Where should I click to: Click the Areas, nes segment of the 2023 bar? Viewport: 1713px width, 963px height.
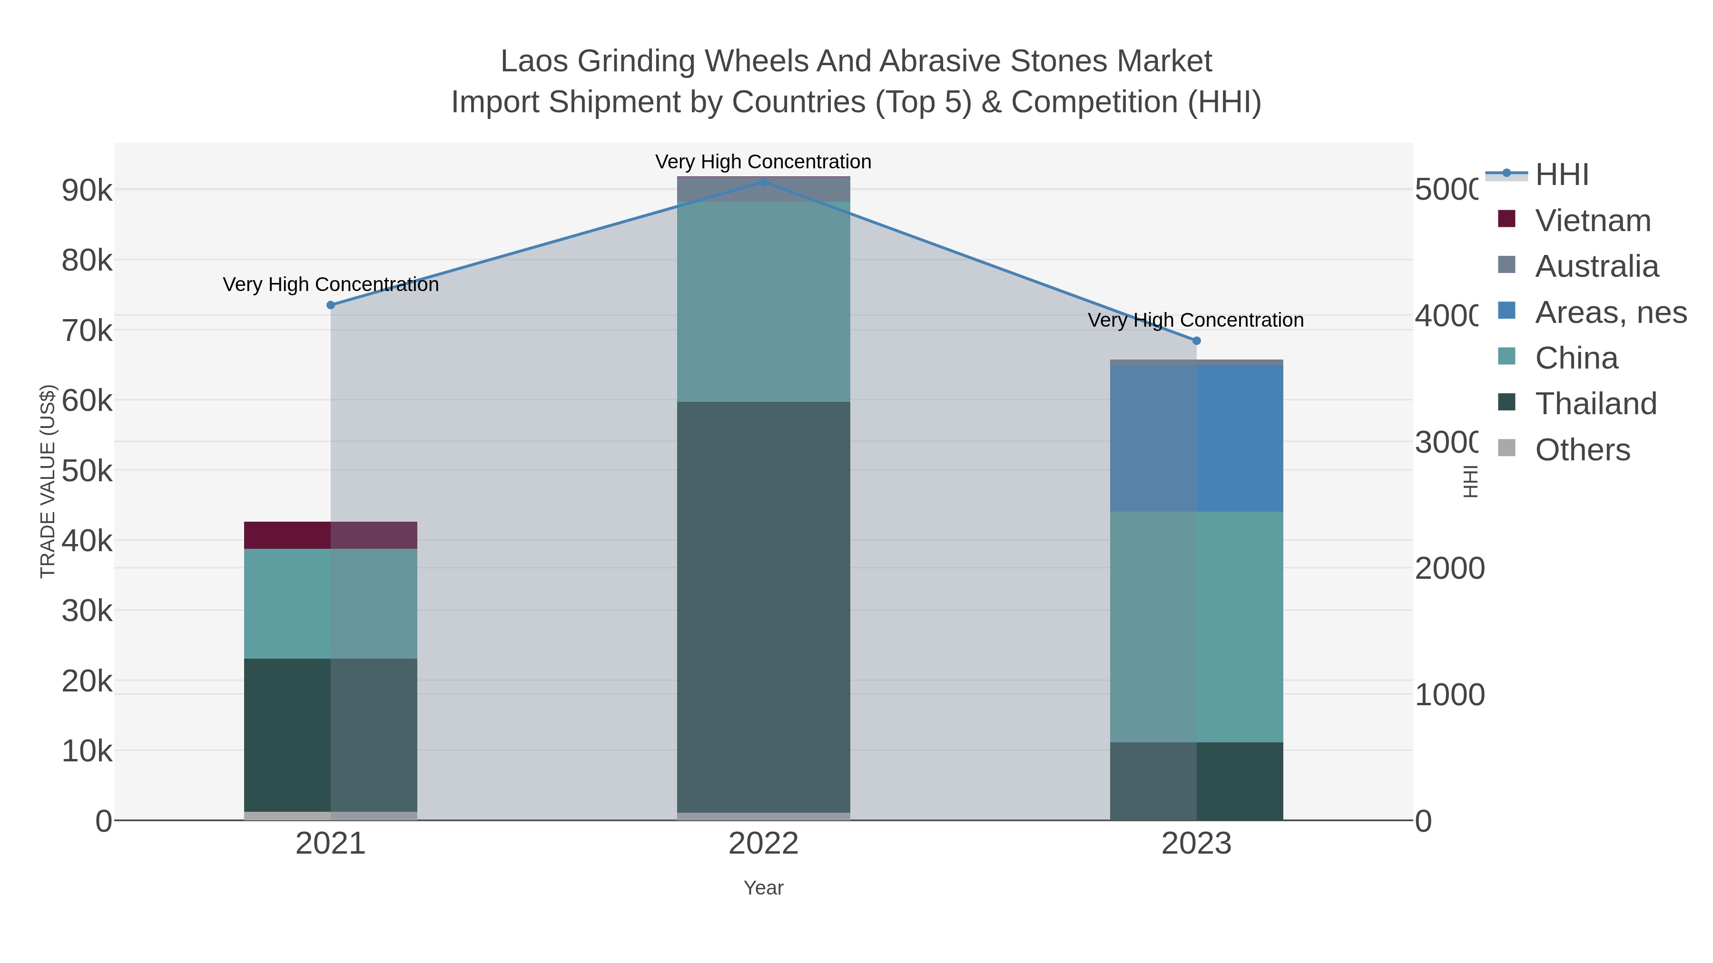1196,438
